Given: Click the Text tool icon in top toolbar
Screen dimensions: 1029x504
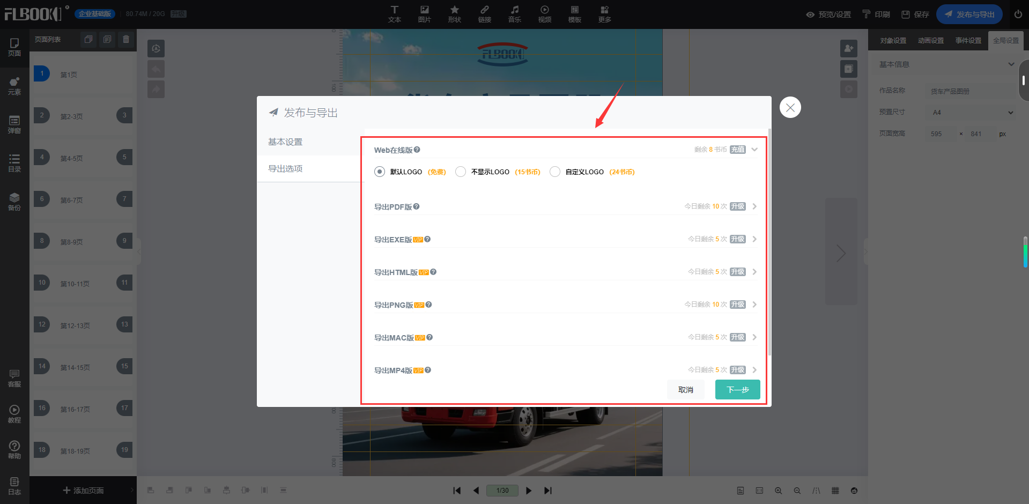Looking at the screenshot, I should (394, 14).
